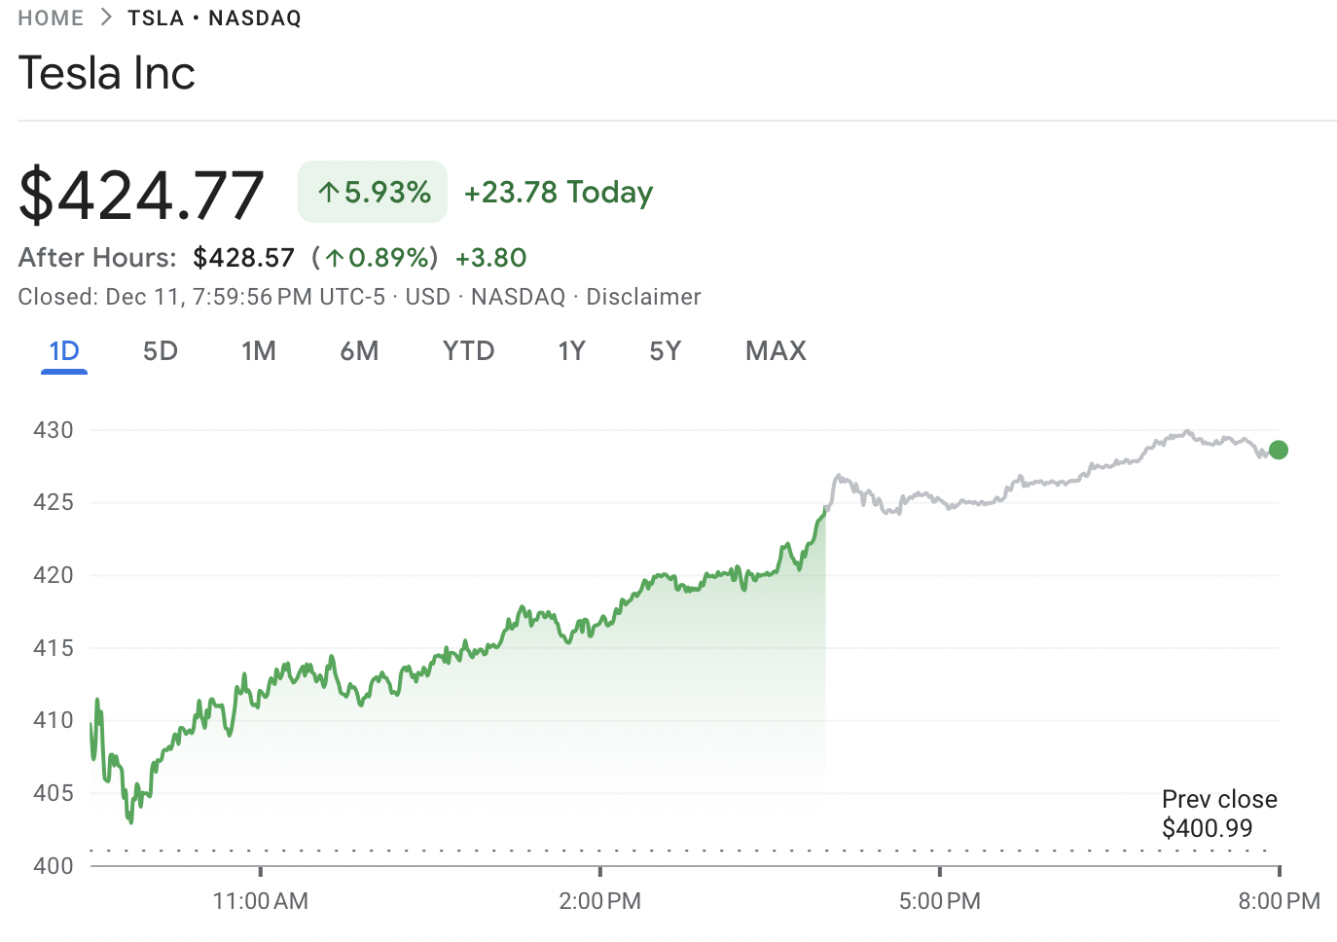
Task: Click the green up-arrow 5.93% badge
Action: coord(373,192)
